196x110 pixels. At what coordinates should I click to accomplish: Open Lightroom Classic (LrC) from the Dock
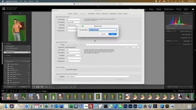point(135,106)
